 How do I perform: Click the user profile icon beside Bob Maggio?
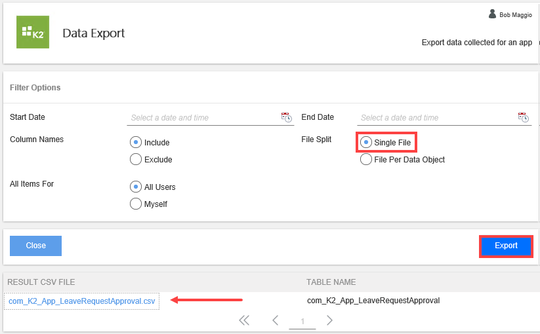click(492, 14)
